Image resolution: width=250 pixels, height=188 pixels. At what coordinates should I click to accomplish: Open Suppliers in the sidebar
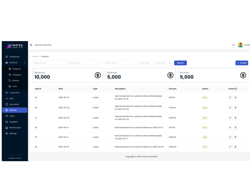pyautogui.click(x=15, y=122)
